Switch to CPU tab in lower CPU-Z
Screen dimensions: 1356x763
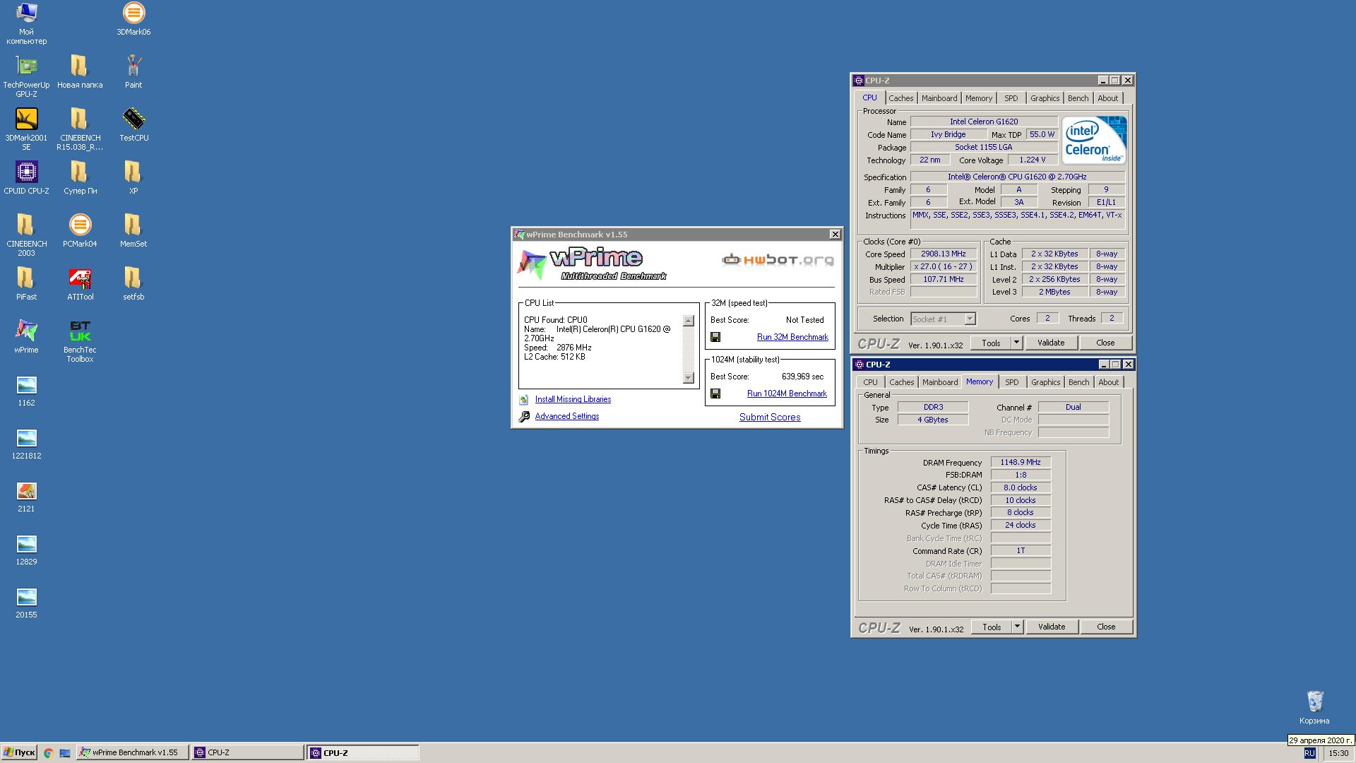[870, 382]
